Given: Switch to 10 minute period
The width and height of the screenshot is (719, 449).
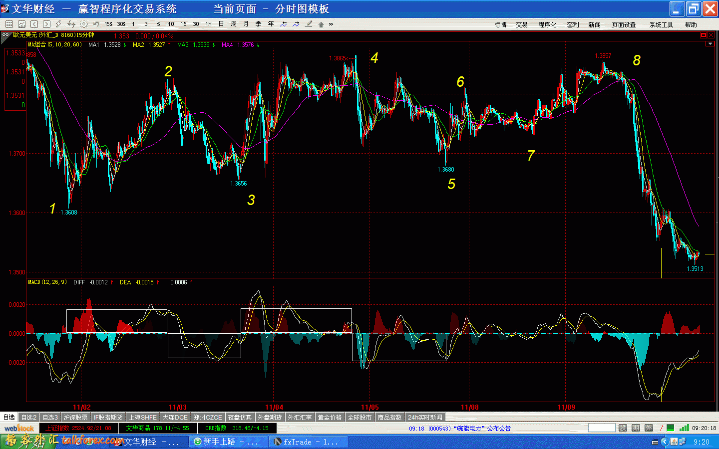Looking at the screenshot, I should (171, 24).
